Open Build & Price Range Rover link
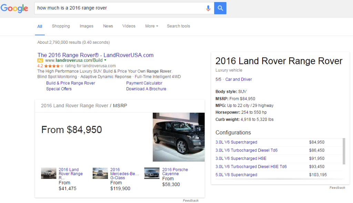 [x=71, y=83]
